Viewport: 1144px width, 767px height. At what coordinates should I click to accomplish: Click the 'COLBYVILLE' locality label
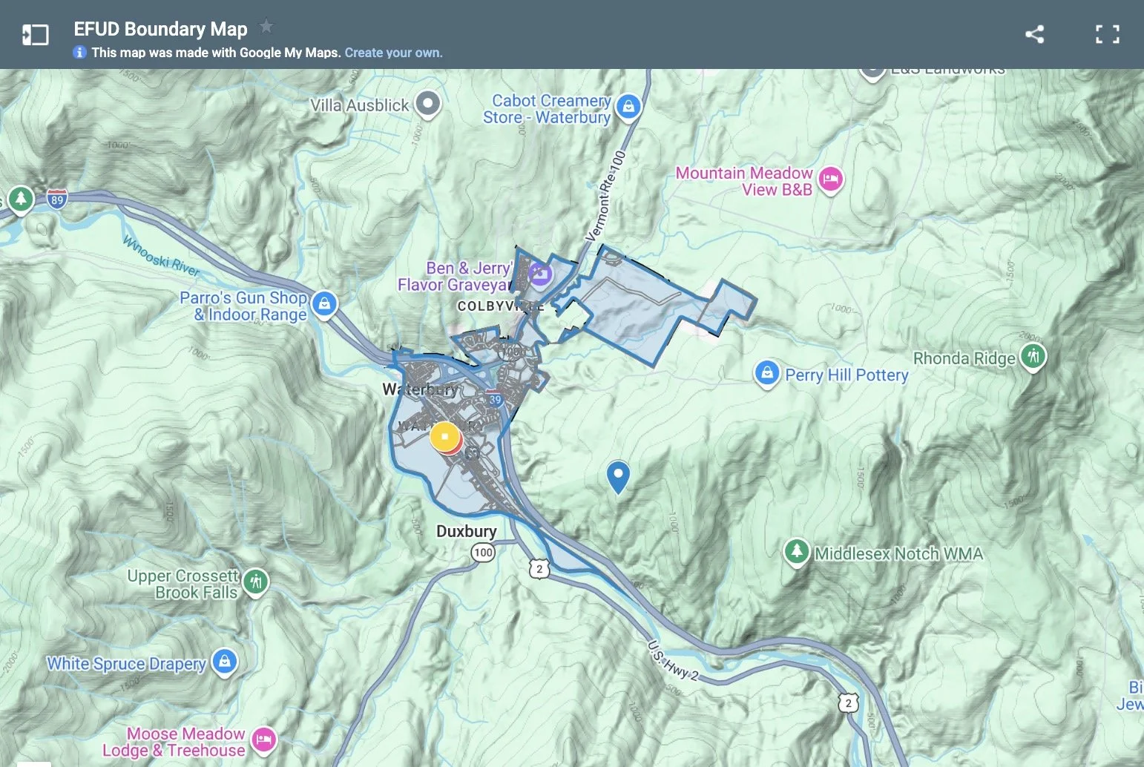click(x=501, y=306)
